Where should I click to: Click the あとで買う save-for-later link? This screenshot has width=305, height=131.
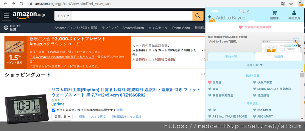98,117
